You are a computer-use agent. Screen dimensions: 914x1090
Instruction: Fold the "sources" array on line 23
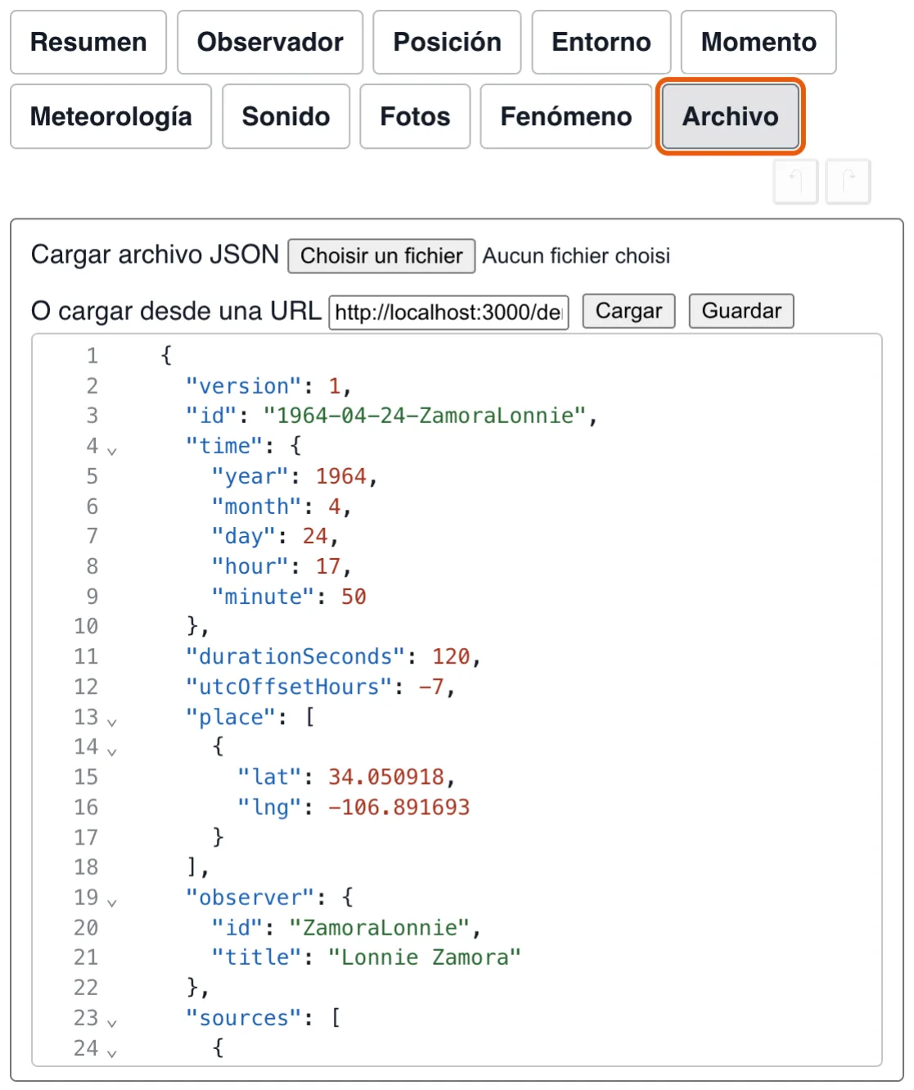(112, 1022)
